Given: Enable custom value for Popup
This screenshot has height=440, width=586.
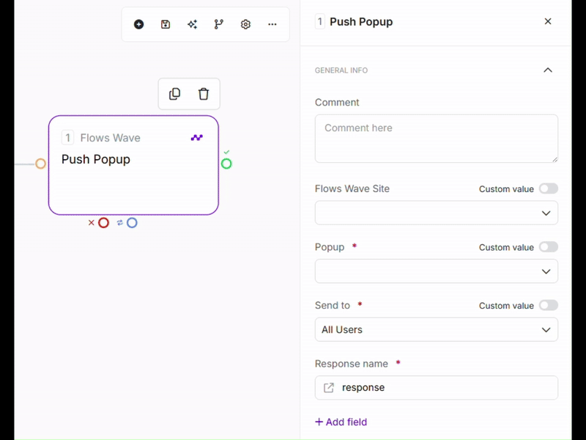Looking at the screenshot, I should click(x=548, y=247).
